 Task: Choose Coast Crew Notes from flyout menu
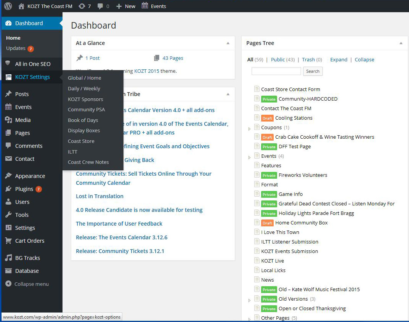click(x=88, y=162)
